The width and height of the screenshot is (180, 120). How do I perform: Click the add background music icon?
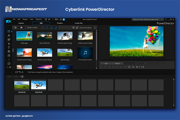[22, 76]
